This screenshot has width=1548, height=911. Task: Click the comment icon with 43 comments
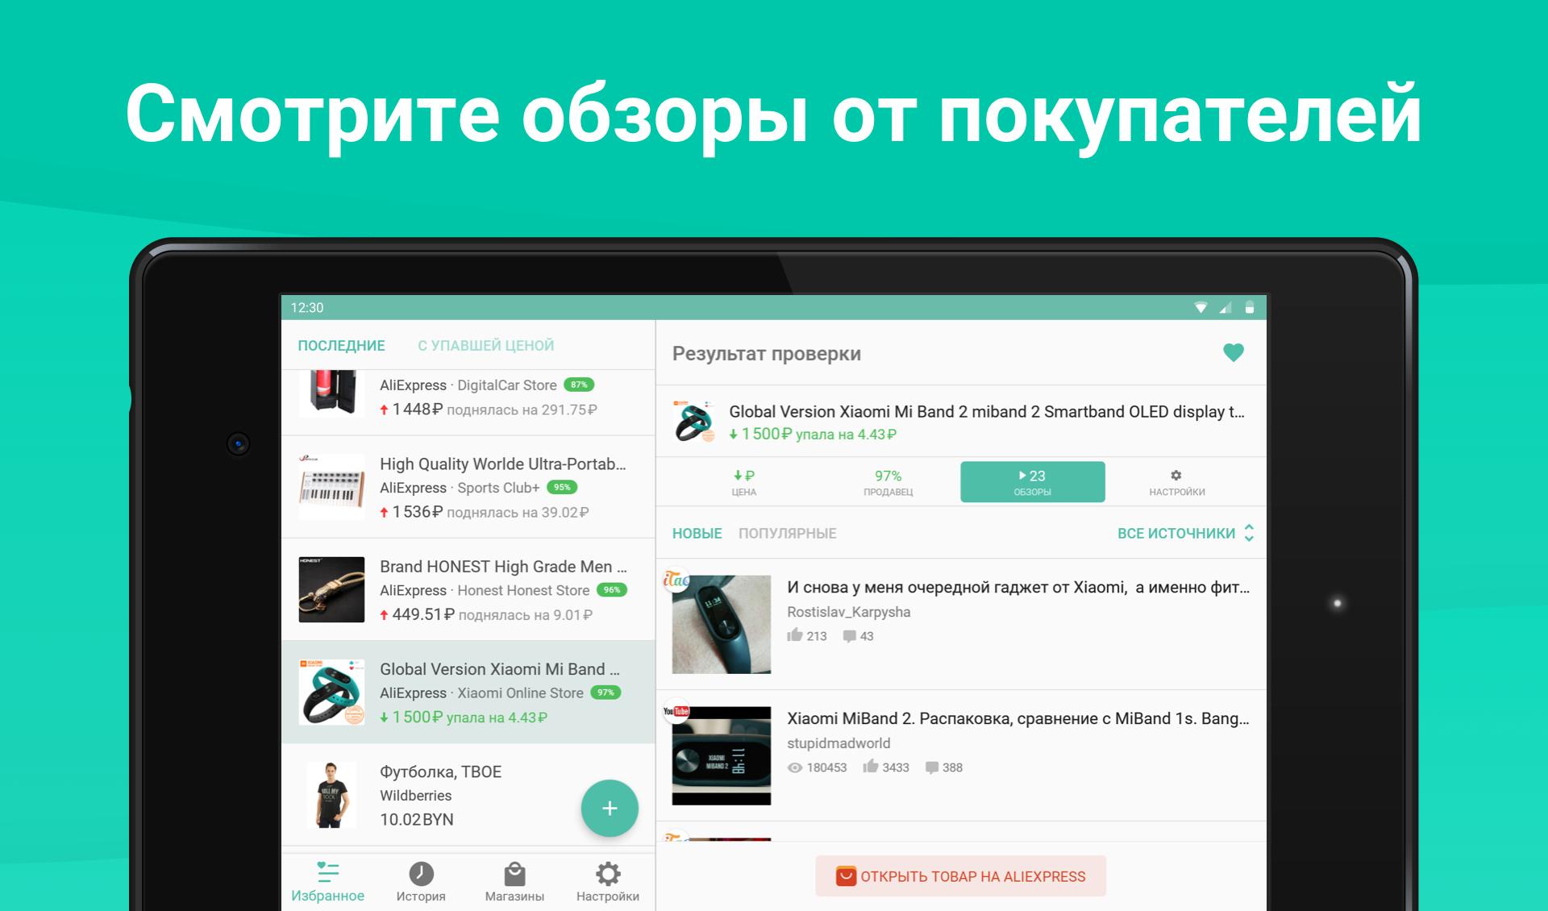coord(849,636)
